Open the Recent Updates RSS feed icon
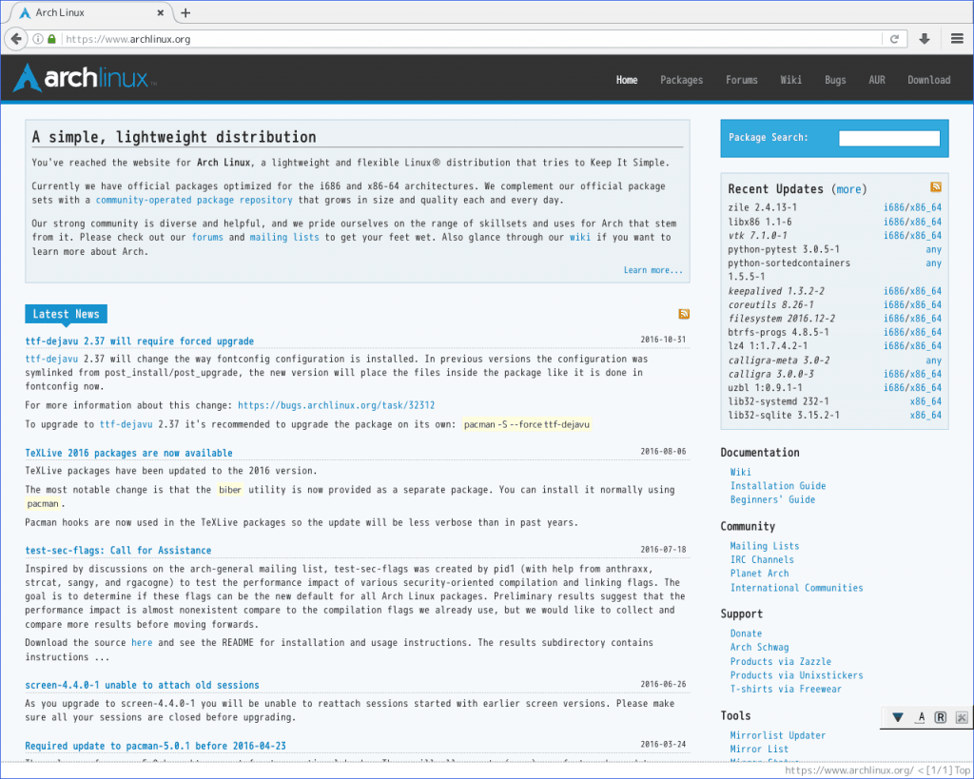 tap(935, 187)
